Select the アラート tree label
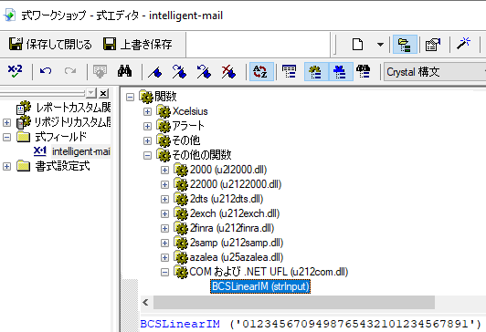The image size is (486, 332). click(x=188, y=126)
